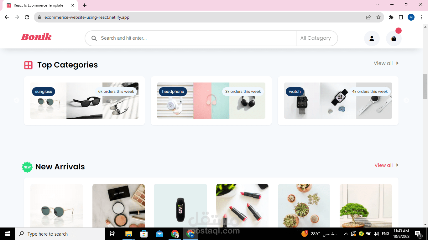The width and height of the screenshot is (428, 240).
Task: Open the 28°C weather widget
Action: pyautogui.click(x=319, y=234)
